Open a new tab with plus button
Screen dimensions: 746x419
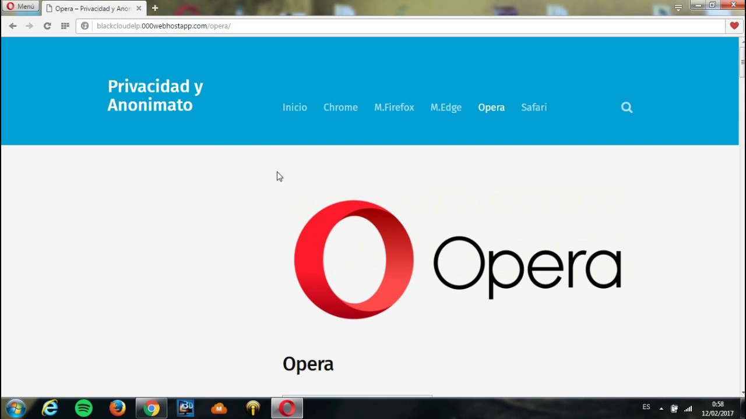[155, 8]
